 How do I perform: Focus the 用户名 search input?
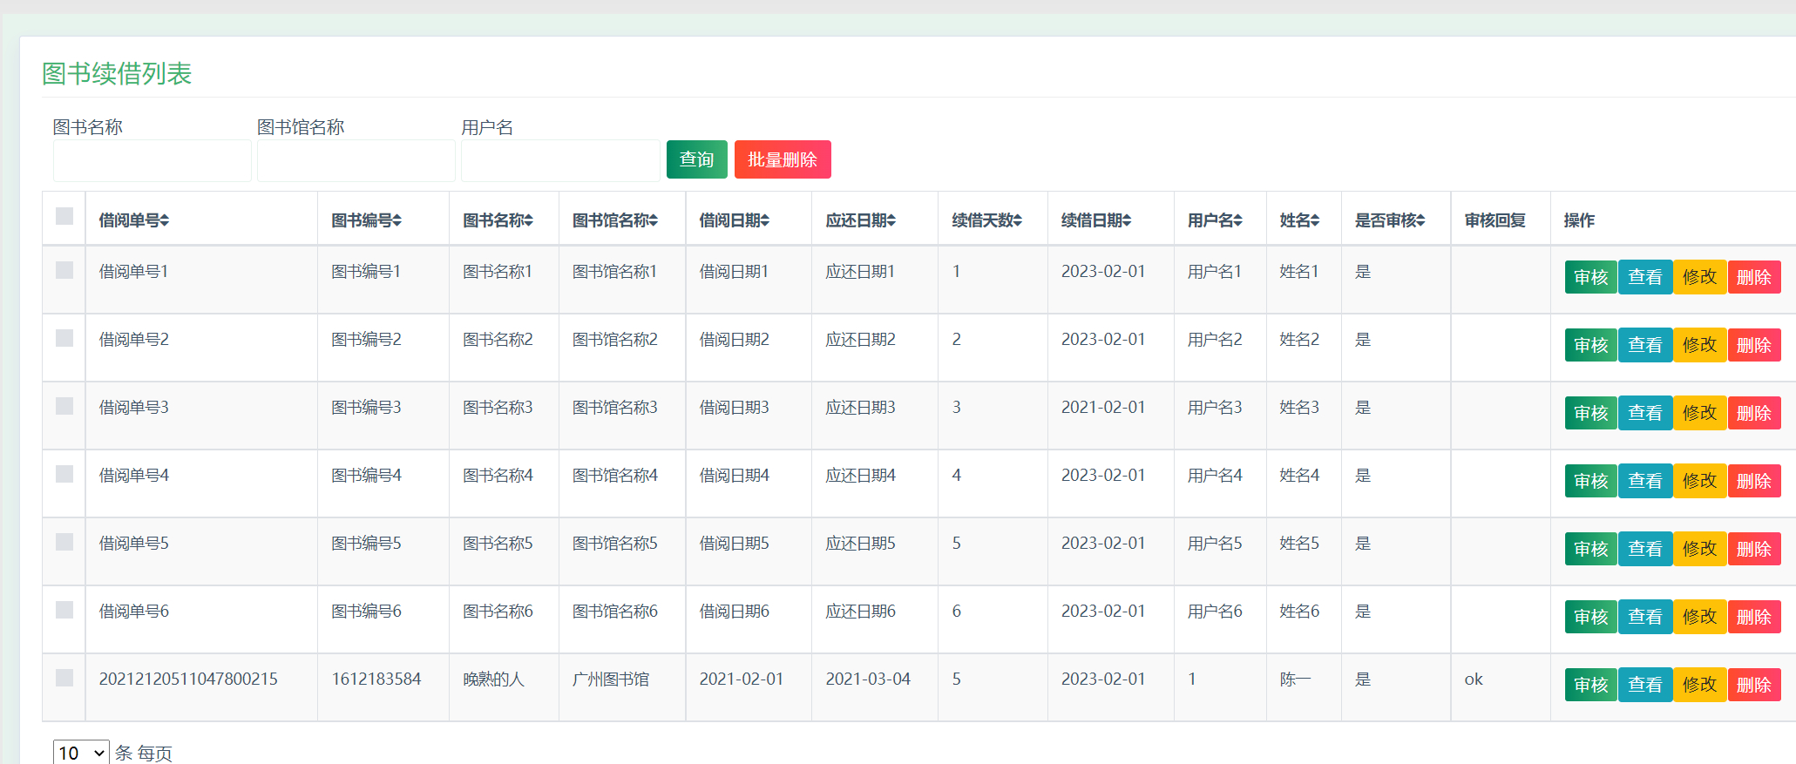pos(560,160)
